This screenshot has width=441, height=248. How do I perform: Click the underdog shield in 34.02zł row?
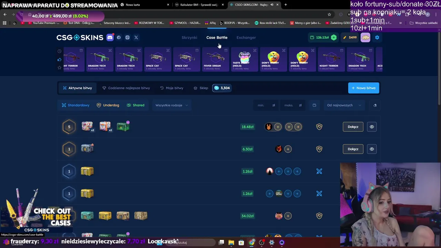[319, 216]
